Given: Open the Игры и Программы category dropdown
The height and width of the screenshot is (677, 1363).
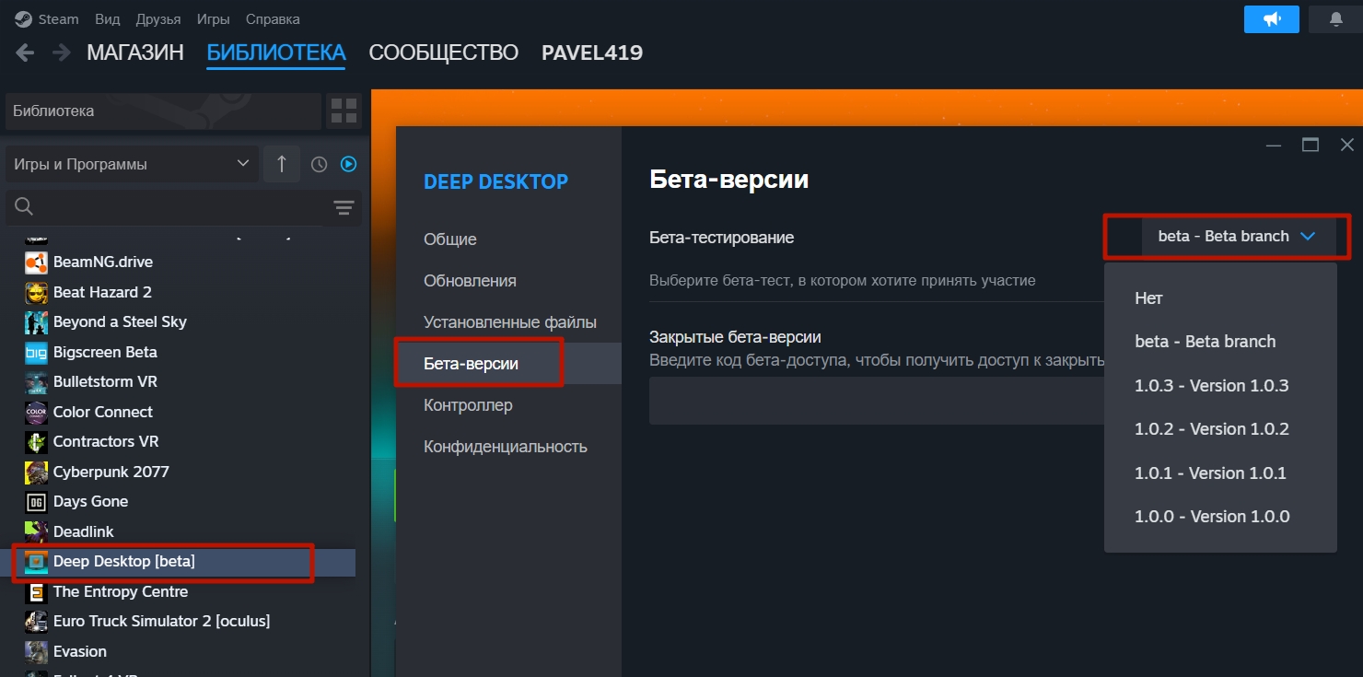Looking at the screenshot, I should click(132, 164).
